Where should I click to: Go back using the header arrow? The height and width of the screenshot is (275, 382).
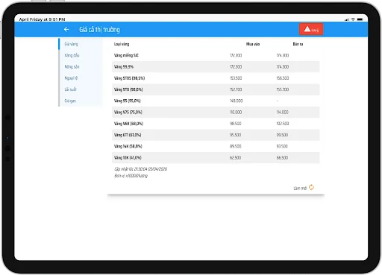click(x=66, y=29)
